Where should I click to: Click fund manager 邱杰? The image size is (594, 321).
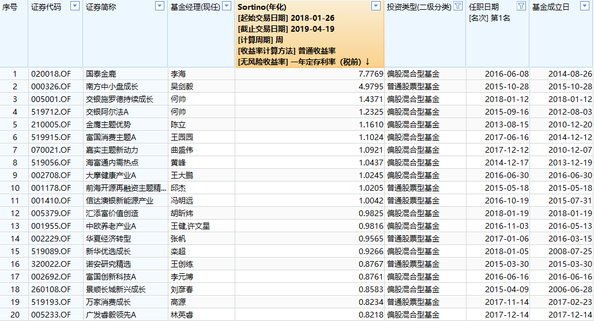point(178,188)
